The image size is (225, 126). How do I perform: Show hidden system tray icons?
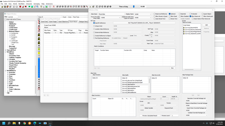point(204,123)
